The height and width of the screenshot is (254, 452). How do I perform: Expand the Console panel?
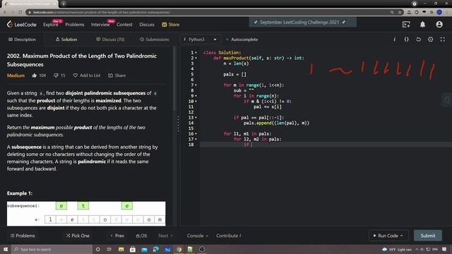[x=198, y=236]
